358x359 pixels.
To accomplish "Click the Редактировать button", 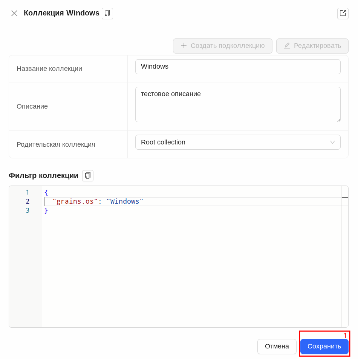I will pyautogui.click(x=312, y=46).
